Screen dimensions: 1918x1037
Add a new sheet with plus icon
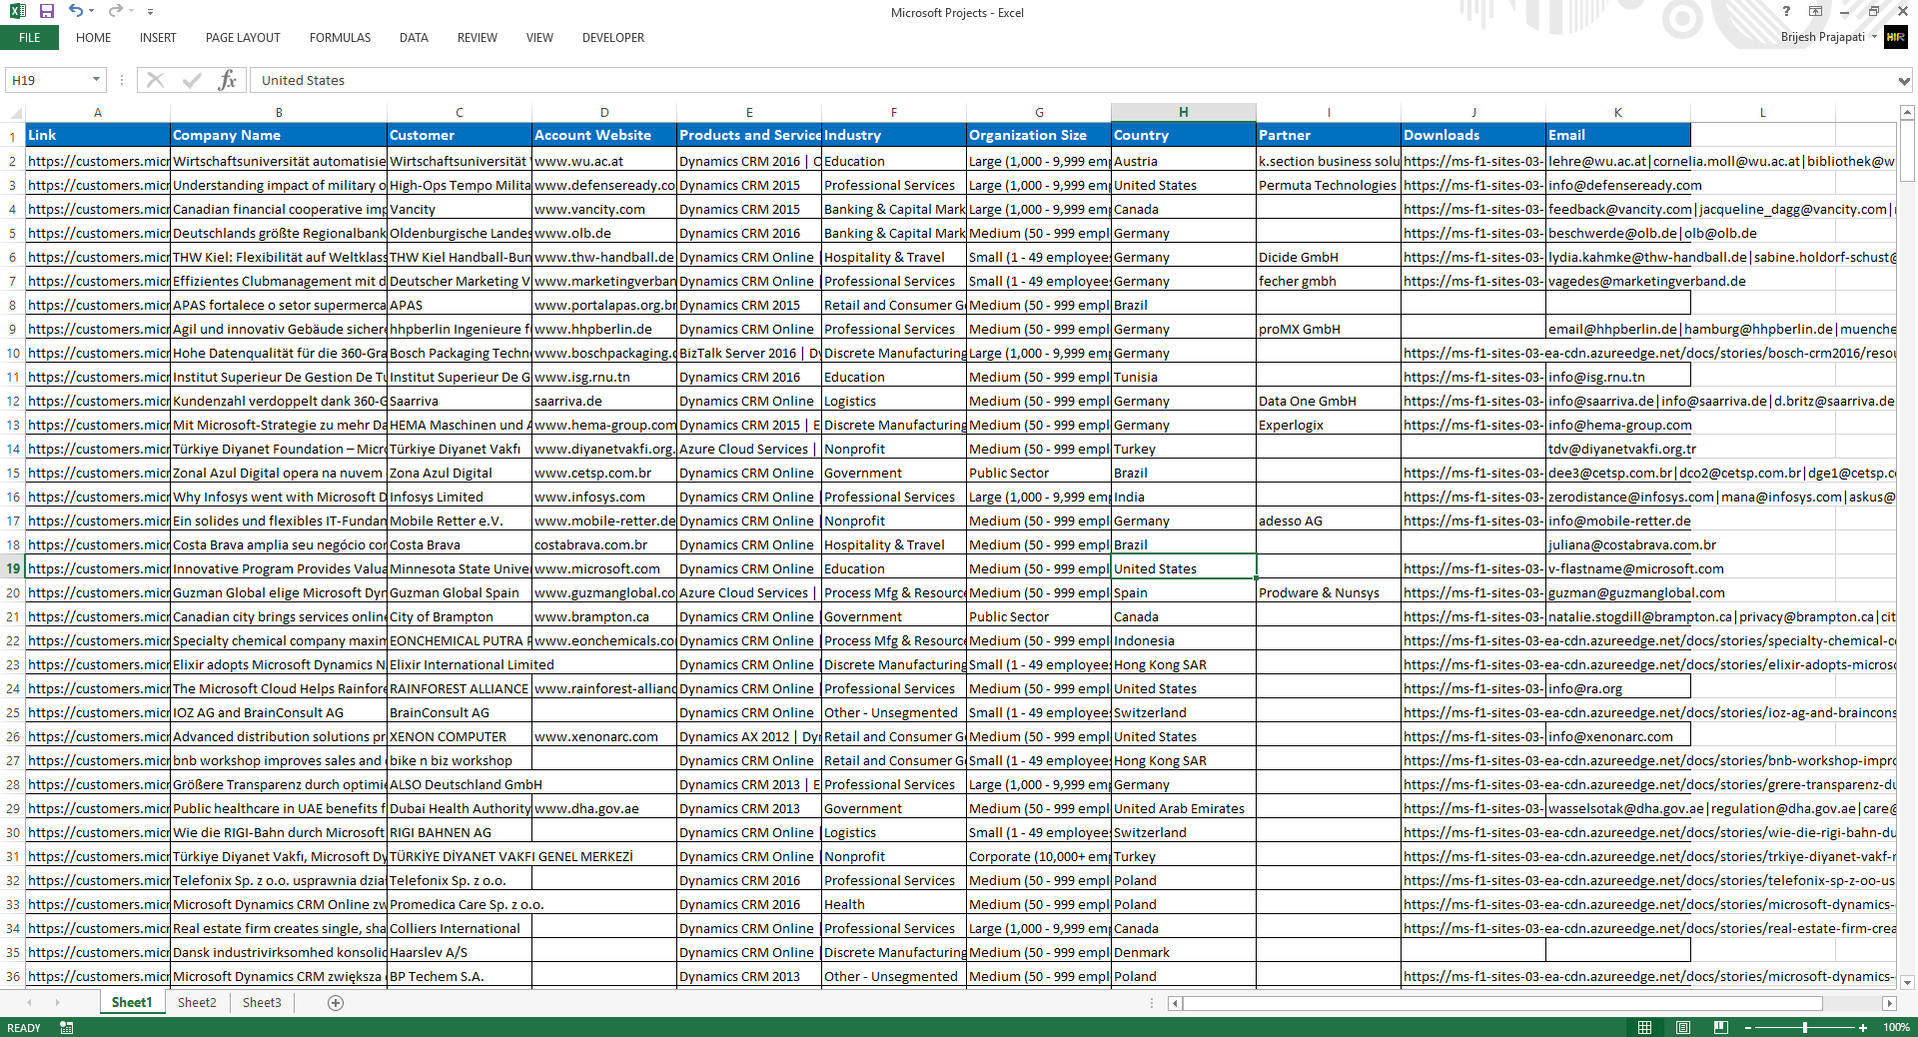336,1003
